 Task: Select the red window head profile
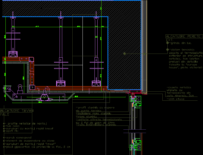(x=135, y=91)
